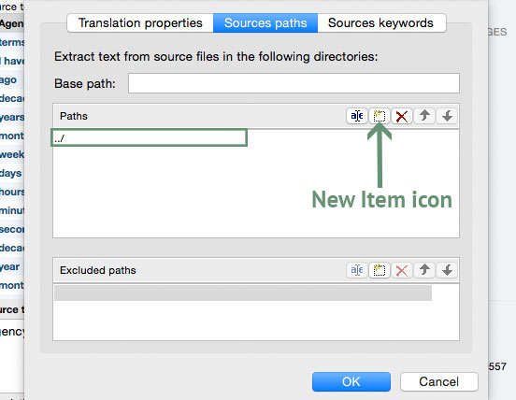The height and width of the screenshot is (400, 516).
Task: Click up arrow in Excluded paths toolbar
Action: pyautogui.click(x=424, y=270)
